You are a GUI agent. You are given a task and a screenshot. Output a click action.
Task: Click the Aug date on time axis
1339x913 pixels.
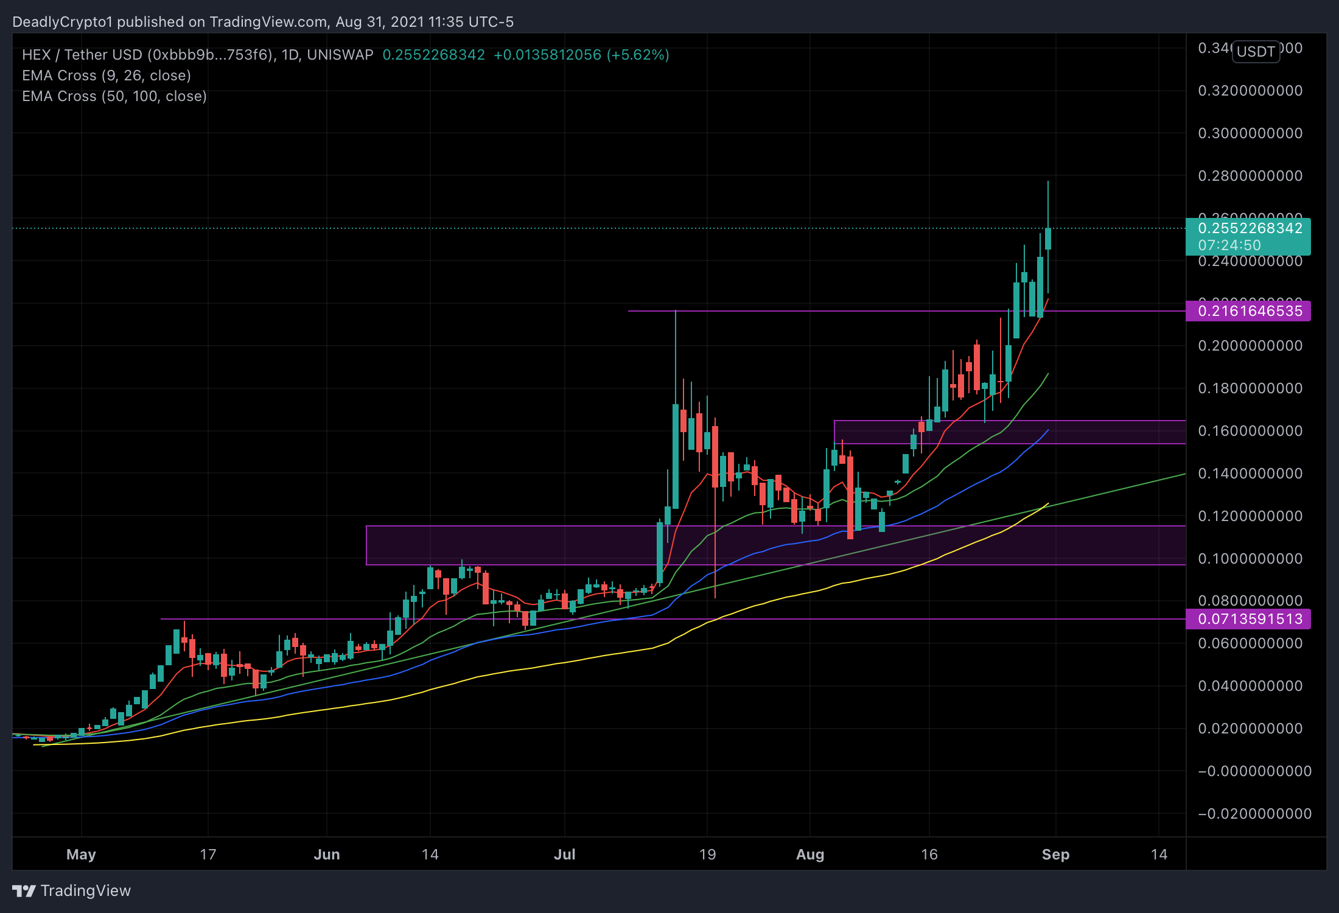pyautogui.click(x=810, y=855)
